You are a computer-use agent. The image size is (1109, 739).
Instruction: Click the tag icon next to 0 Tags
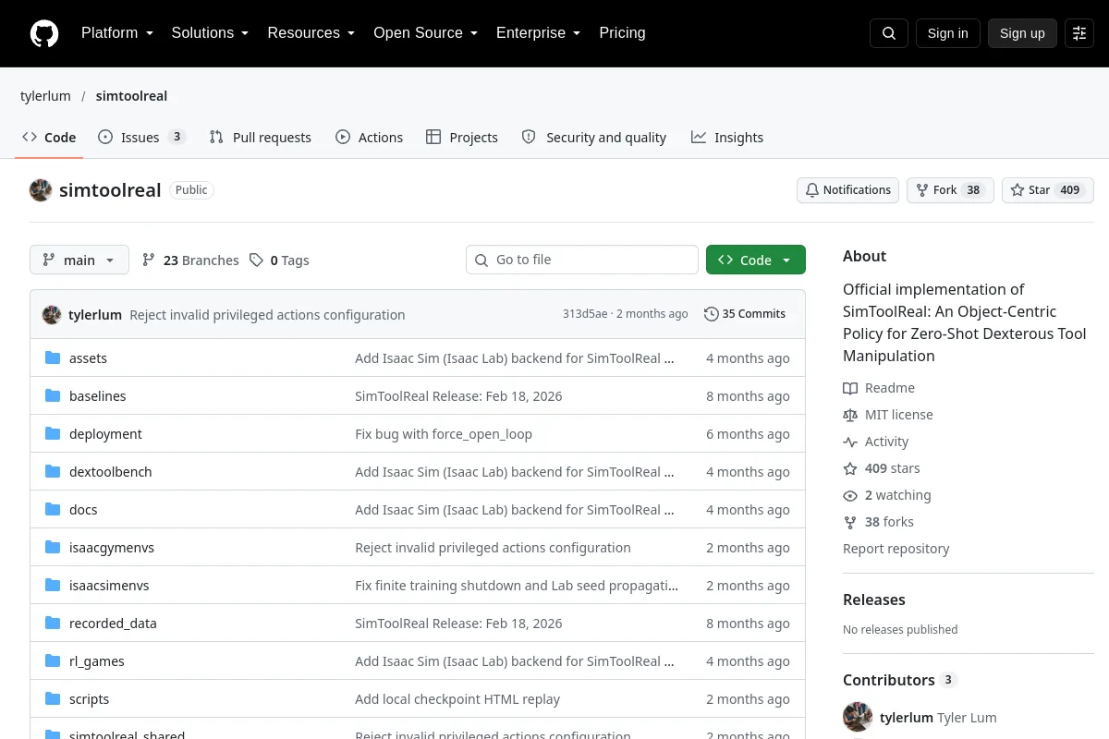(x=256, y=260)
